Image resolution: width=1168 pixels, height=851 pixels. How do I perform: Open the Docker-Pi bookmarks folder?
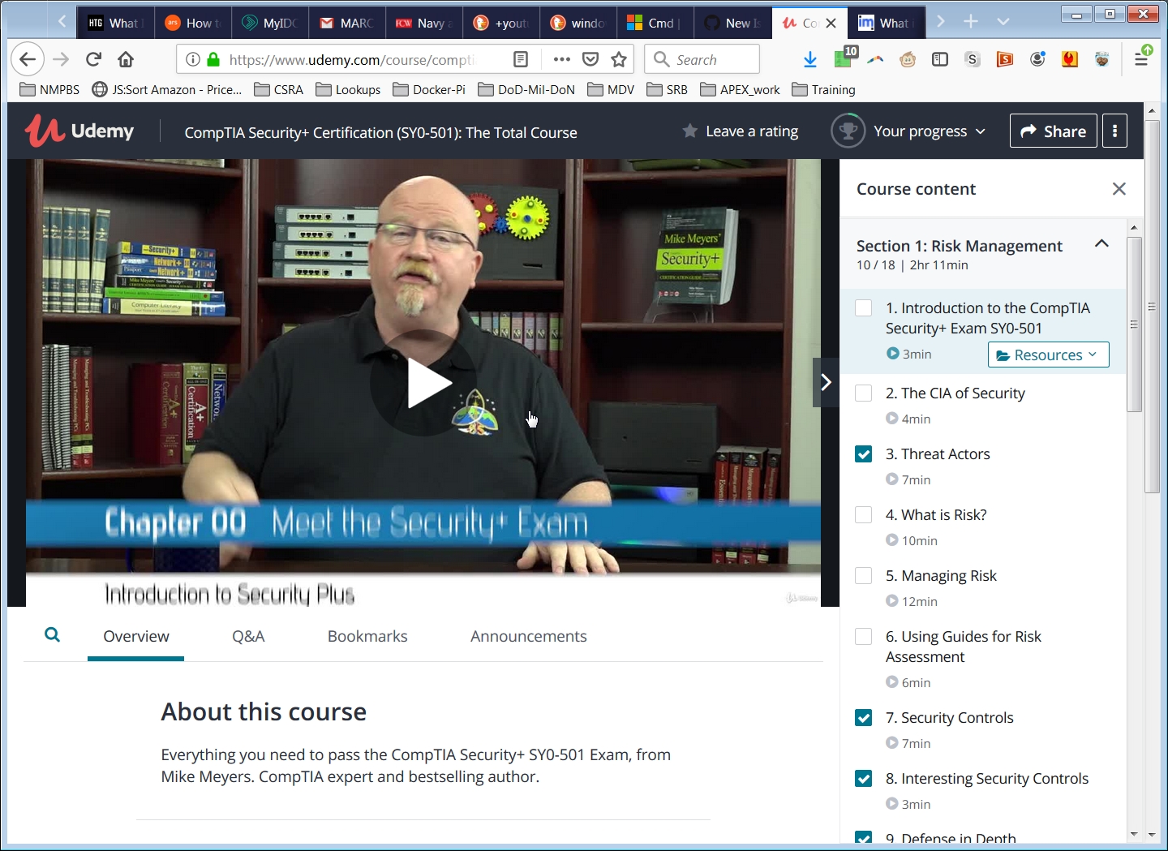[429, 89]
